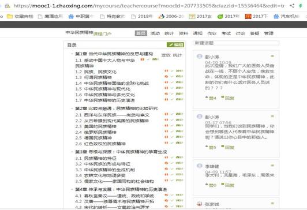Like the 04-10 post with 赞4

click(x=211, y=98)
